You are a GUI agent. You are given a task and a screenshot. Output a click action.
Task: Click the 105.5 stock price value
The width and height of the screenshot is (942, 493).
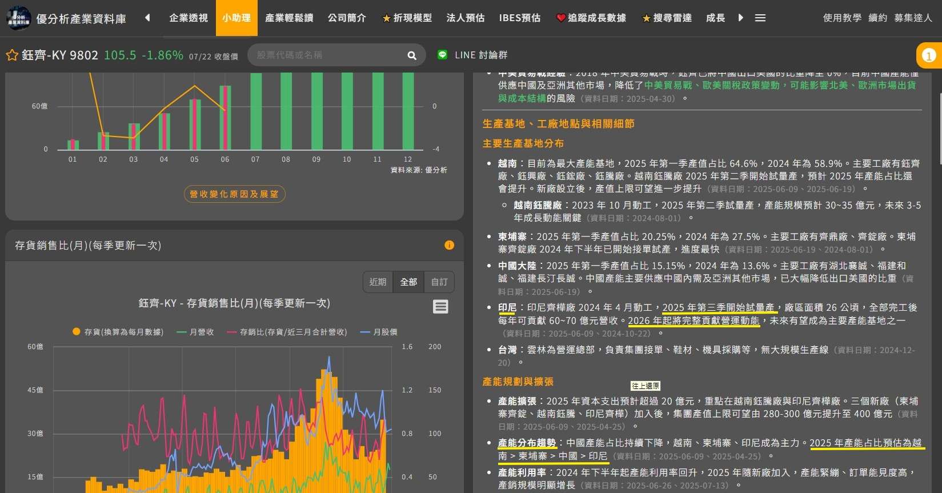click(120, 55)
